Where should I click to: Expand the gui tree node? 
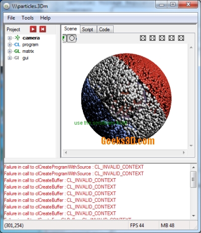click(10, 58)
